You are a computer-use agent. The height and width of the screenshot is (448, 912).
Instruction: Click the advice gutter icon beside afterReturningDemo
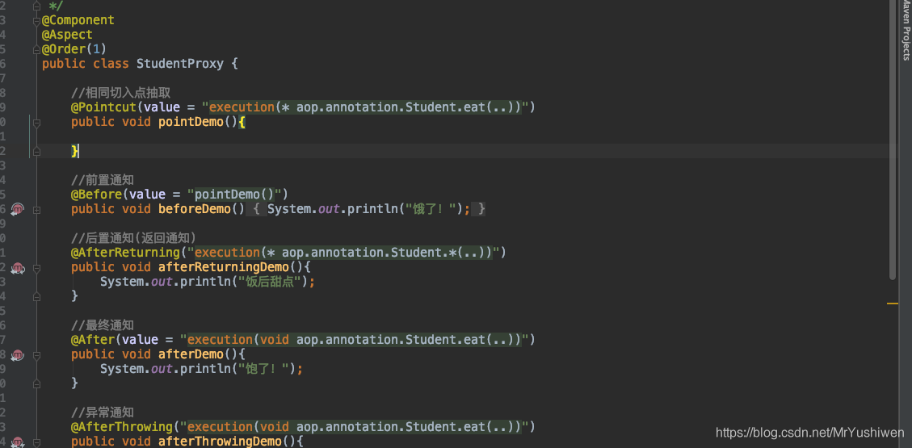tap(18, 267)
